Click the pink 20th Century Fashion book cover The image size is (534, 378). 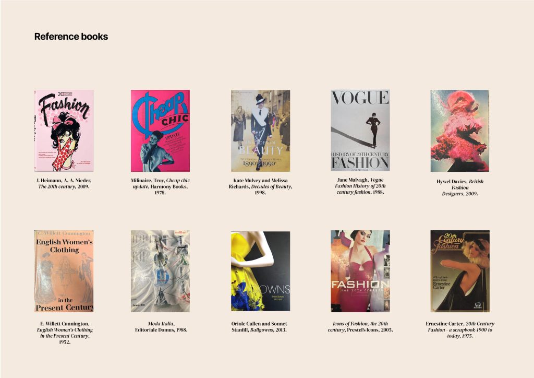[x=64, y=131]
